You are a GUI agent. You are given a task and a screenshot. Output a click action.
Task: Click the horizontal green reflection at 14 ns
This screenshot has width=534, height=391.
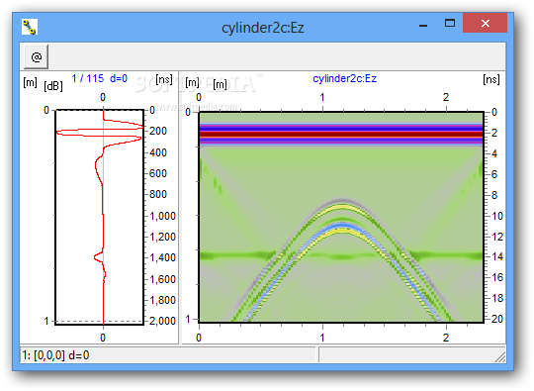(x=341, y=255)
